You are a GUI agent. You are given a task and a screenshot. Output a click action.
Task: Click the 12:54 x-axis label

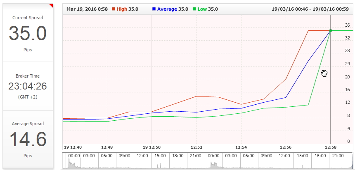click(241, 147)
